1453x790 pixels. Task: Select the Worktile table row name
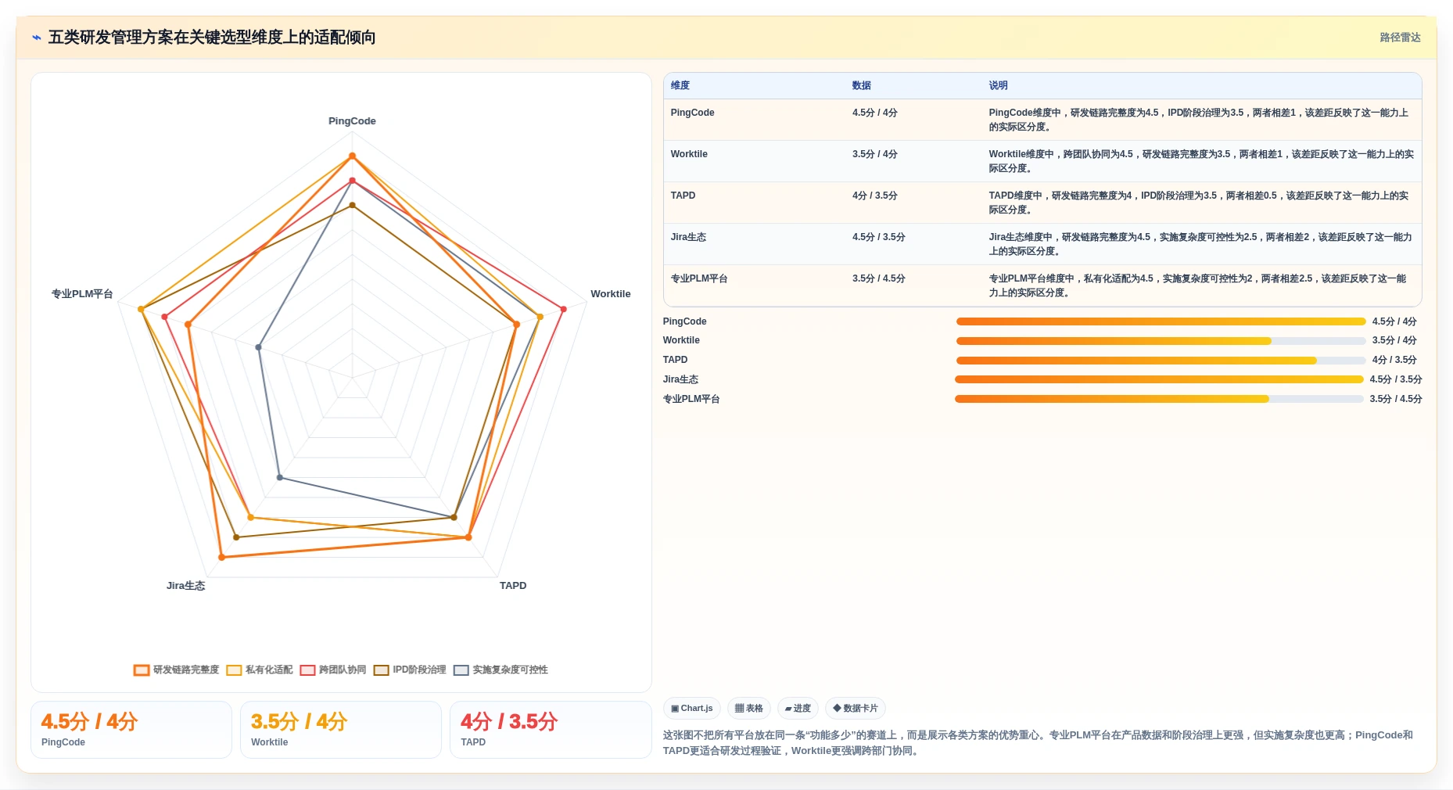689,154
